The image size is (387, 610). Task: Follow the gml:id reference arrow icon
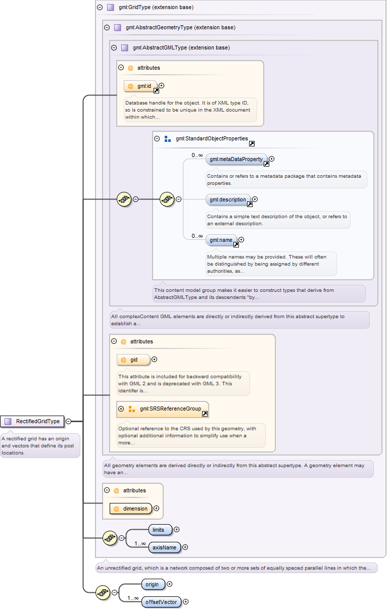(156, 91)
